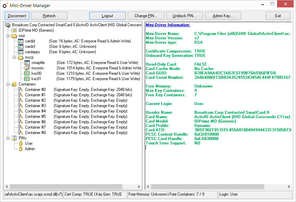Minimize the Mini-Driver Manager window

pos(263,4)
